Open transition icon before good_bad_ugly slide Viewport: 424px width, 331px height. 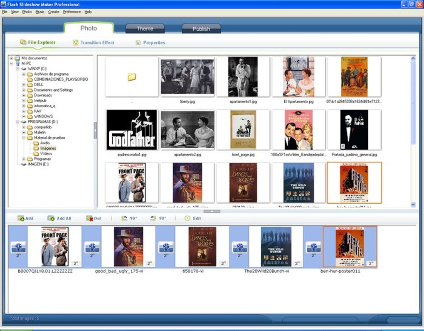click(x=92, y=247)
